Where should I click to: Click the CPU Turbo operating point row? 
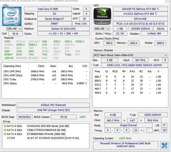point(45,79)
